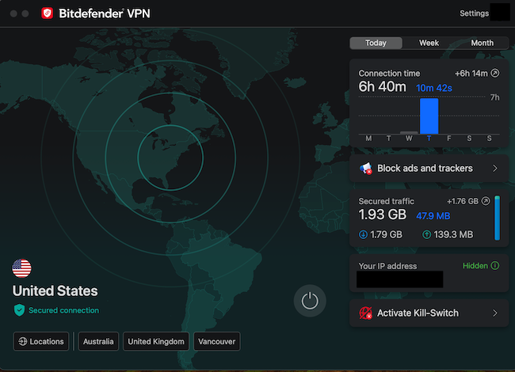Screen dimensions: 515x372
Task: Click the W day label in chart
Action: coord(409,139)
